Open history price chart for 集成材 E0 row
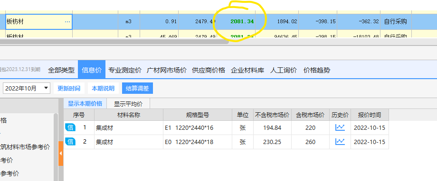Screen dimensions: 437x181 pyautogui.click(x=340, y=142)
